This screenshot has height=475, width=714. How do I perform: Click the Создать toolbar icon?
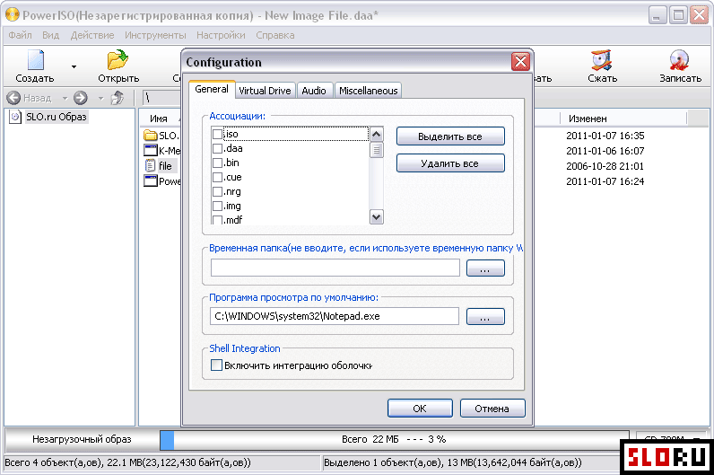[x=36, y=60]
